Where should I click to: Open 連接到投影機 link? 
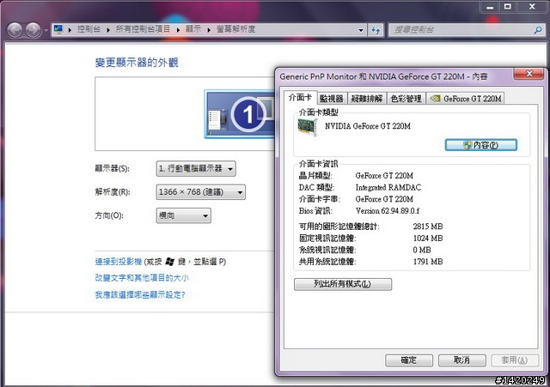(x=119, y=262)
